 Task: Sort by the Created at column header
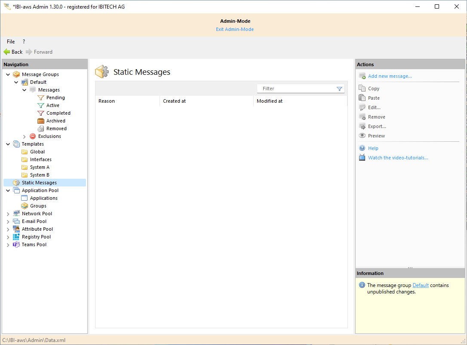pyautogui.click(x=174, y=101)
